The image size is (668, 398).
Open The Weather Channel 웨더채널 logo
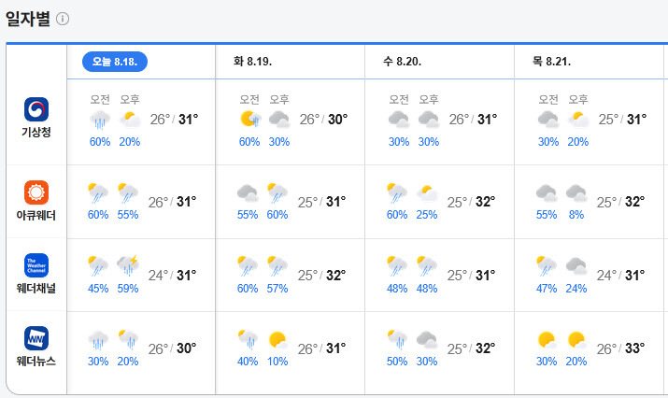click(36, 265)
